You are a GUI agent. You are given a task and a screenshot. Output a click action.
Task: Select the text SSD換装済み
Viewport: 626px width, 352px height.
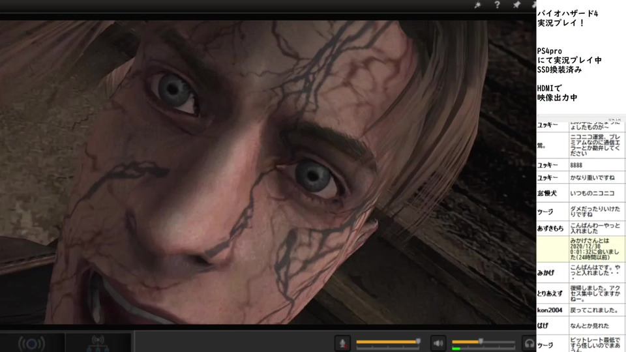point(559,70)
